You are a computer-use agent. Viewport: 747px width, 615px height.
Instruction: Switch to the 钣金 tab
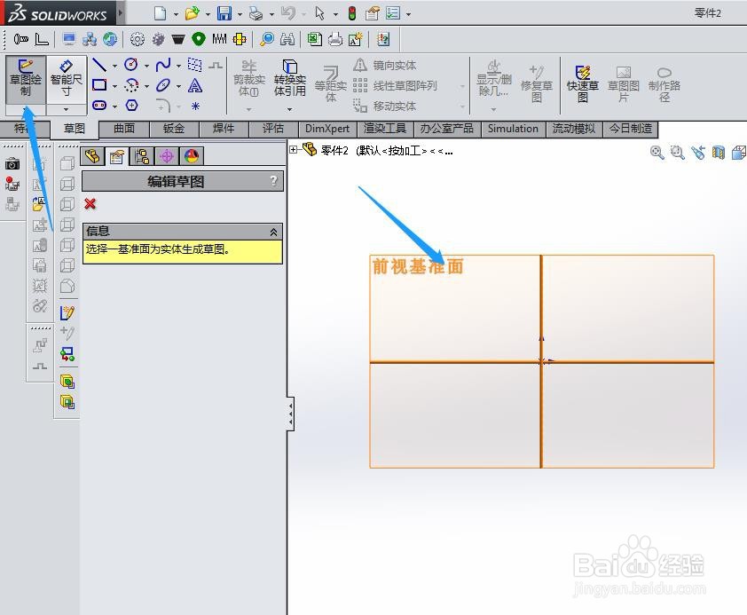[x=174, y=128]
